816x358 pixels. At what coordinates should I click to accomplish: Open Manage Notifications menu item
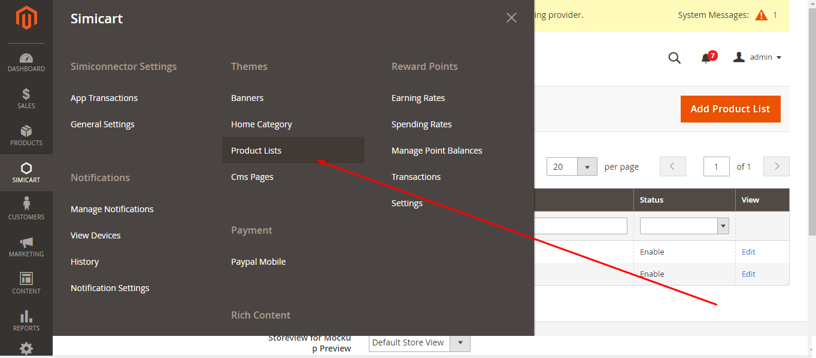[x=112, y=209]
